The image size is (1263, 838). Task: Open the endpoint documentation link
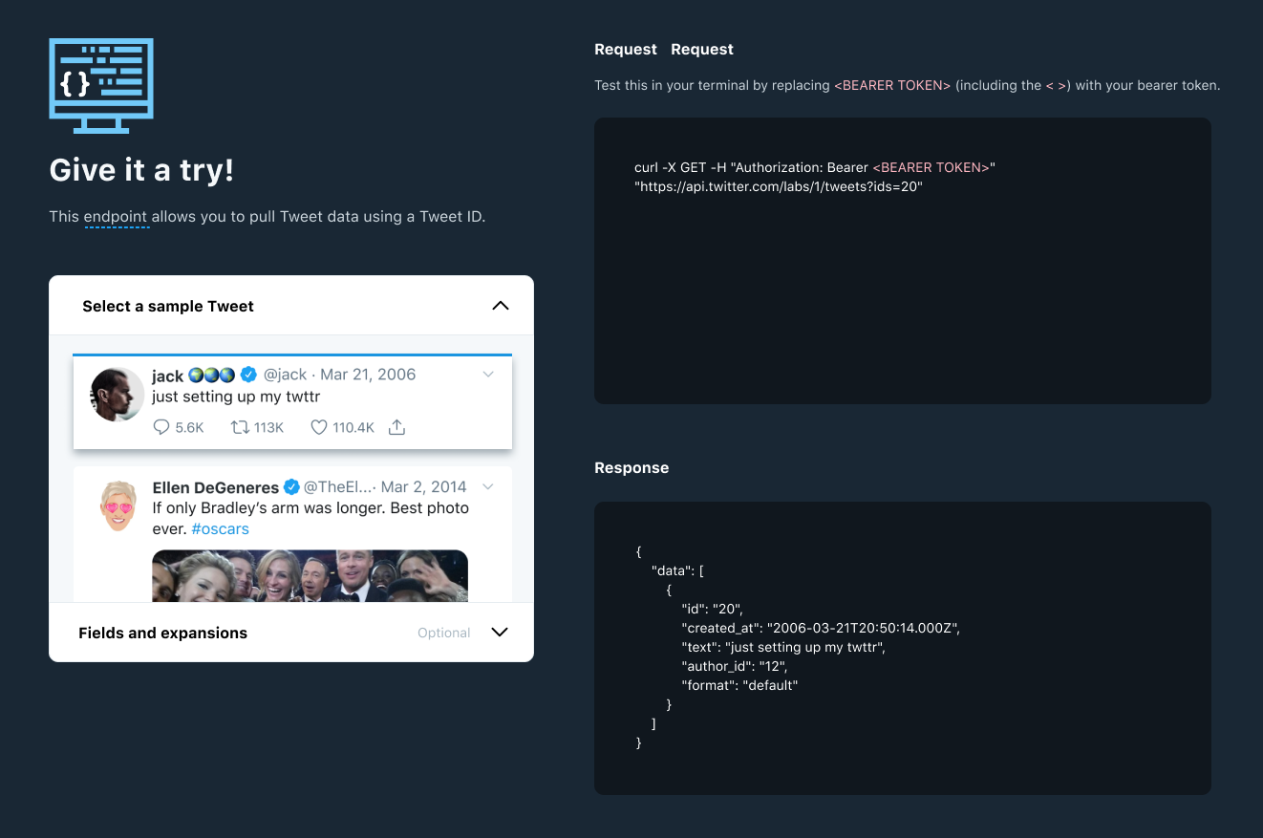tap(117, 216)
